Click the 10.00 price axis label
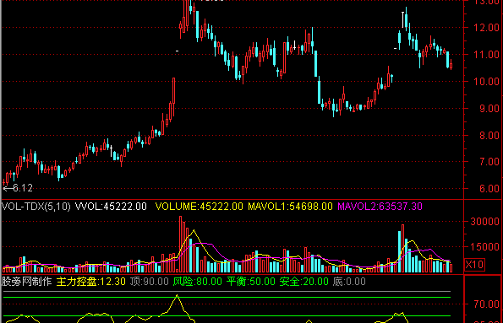The height and width of the screenshot is (323, 503). (x=487, y=81)
